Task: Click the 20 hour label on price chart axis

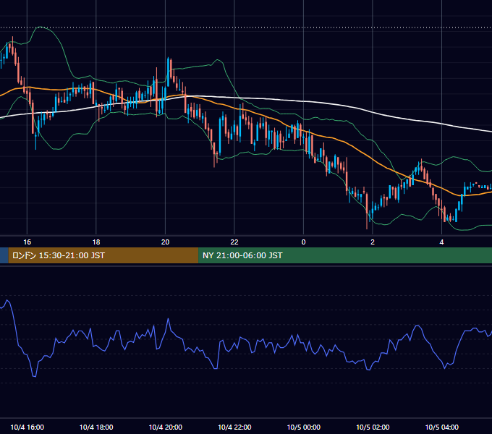Action: click(x=166, y=242)
